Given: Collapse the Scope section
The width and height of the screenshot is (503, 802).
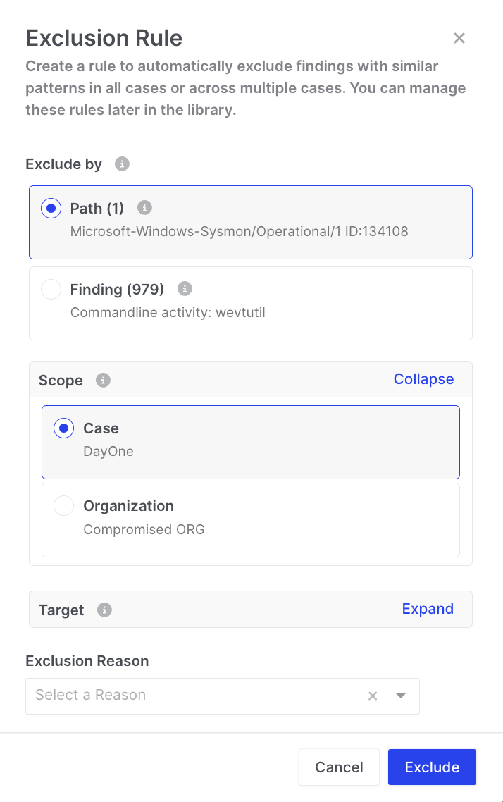Looking at the screenshot, I should [x=423, y=379].
